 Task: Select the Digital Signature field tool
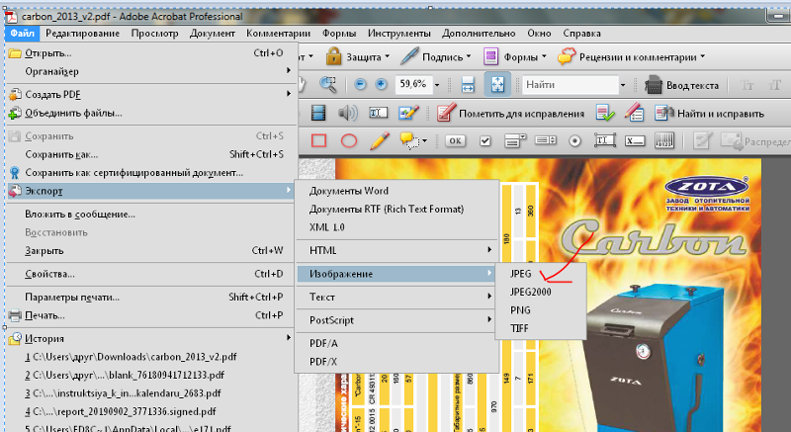tap(635, 141)
